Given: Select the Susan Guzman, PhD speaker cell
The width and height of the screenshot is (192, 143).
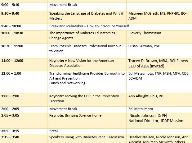Looking at the screenshot, I should 144,46.
